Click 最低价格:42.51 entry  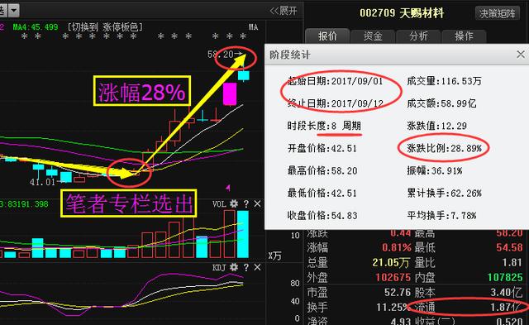click(322, 193)
